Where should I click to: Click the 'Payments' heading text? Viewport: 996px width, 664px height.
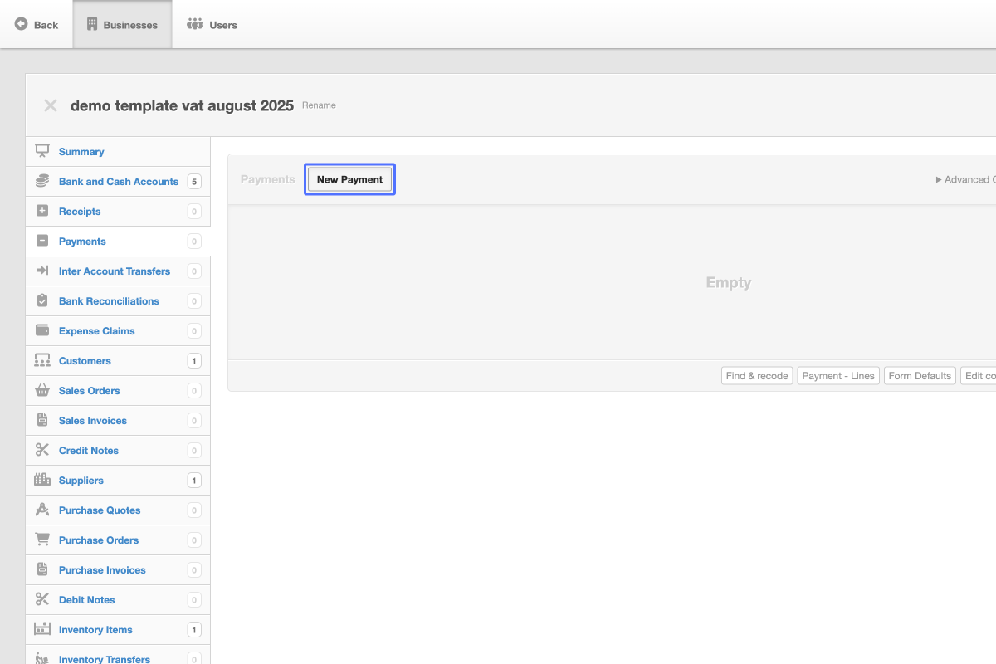[267, 179]
